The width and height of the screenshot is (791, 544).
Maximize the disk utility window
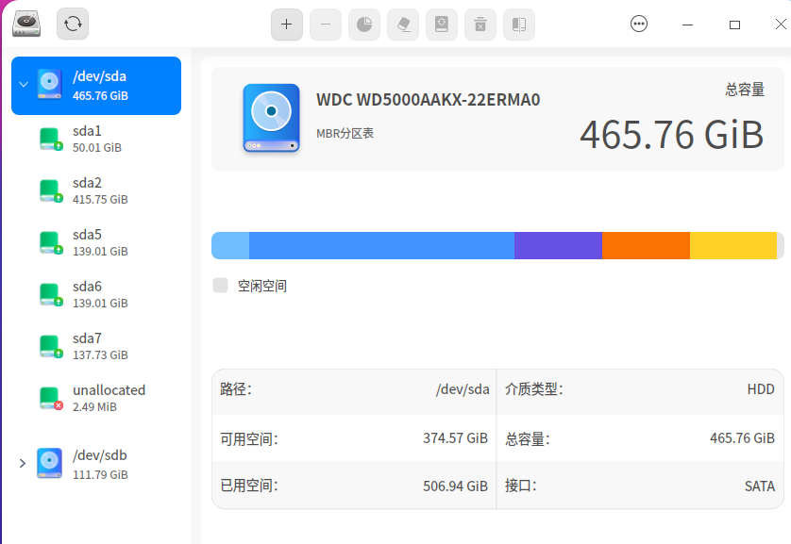(x=735, y=25)
